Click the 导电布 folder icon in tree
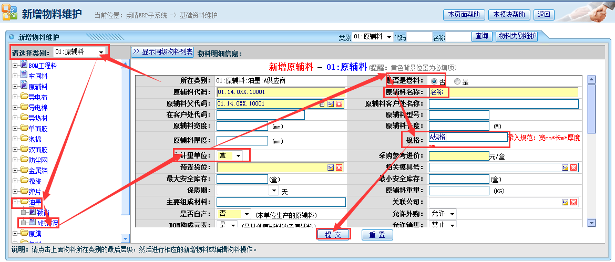 [24, 97]
